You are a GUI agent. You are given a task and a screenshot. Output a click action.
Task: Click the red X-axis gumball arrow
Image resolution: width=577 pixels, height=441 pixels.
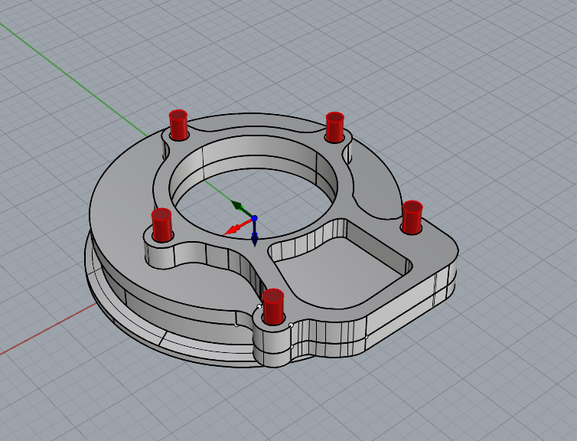[x=232, y=229]
